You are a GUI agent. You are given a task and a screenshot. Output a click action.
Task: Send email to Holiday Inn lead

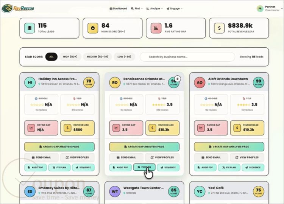click(x=42, y=157)
